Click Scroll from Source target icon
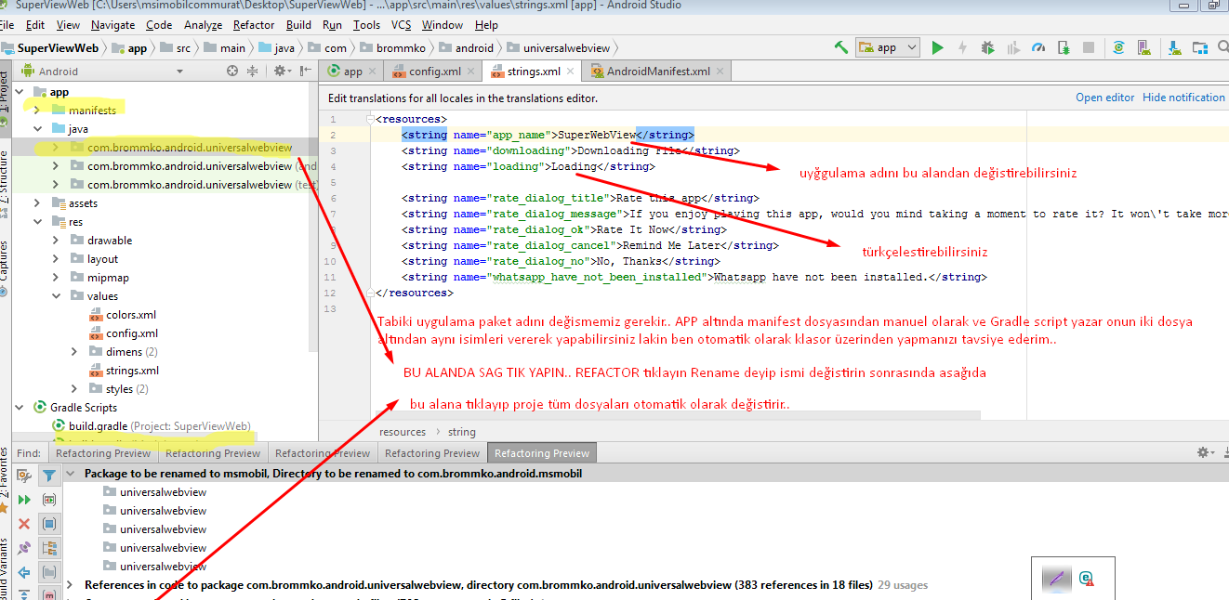Screen dimensions: 1229x600 (232, 71)
